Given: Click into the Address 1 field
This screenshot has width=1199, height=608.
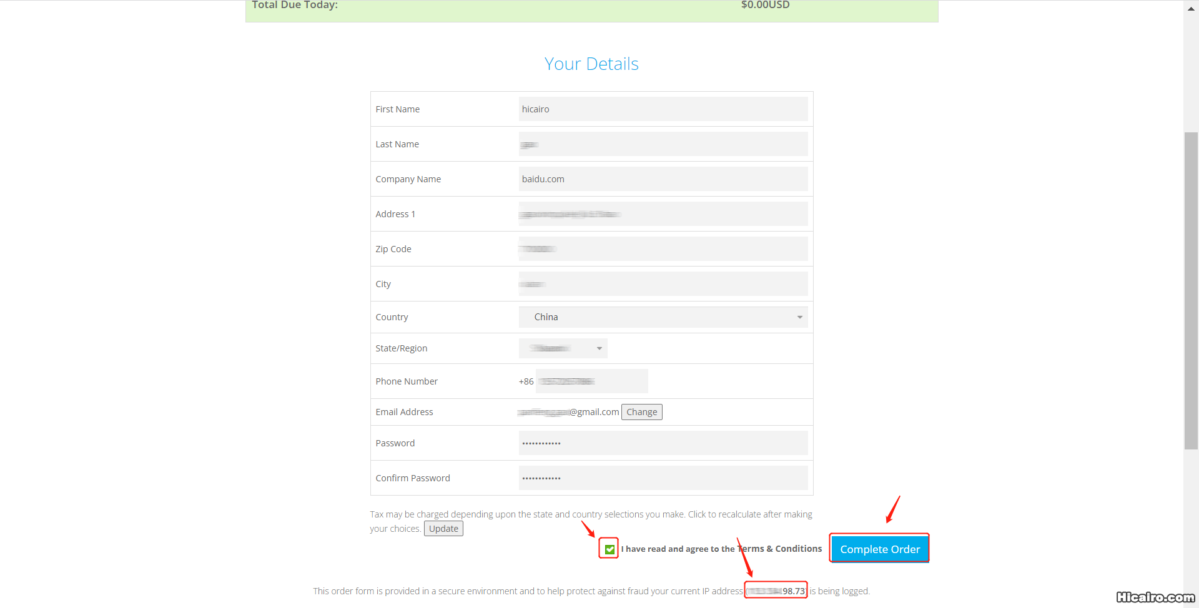Looking at the screenshot, I should [x=663, y=214].
